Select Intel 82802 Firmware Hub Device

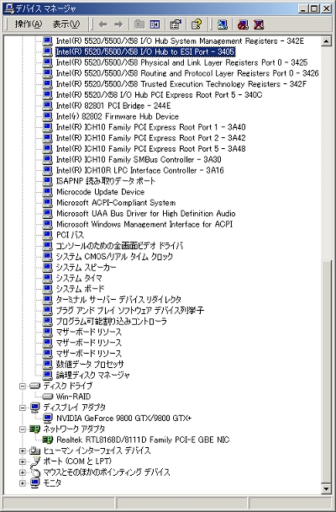(118, 116)
